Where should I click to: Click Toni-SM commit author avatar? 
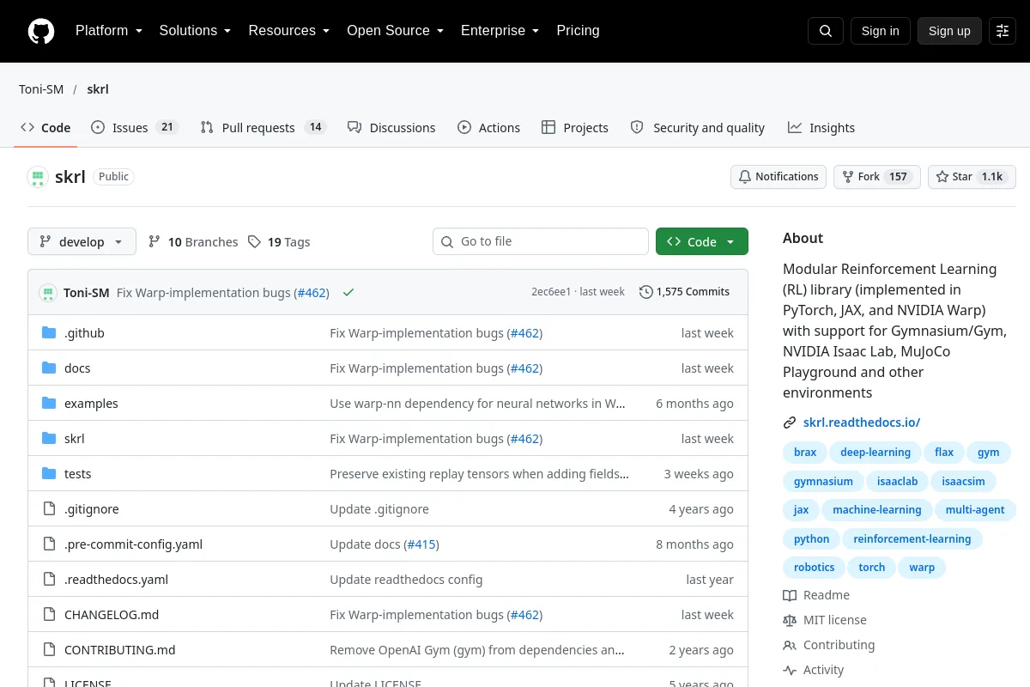tap(47, 292)
